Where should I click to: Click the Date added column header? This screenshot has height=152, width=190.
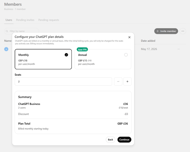pyautogui.click(x=148, y=41)
